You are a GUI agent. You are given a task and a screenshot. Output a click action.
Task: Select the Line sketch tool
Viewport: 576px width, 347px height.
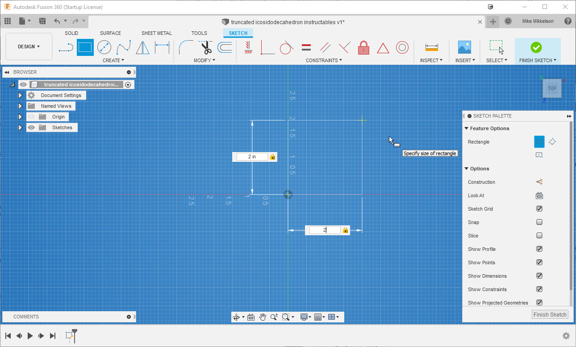[x=66, y=47]
